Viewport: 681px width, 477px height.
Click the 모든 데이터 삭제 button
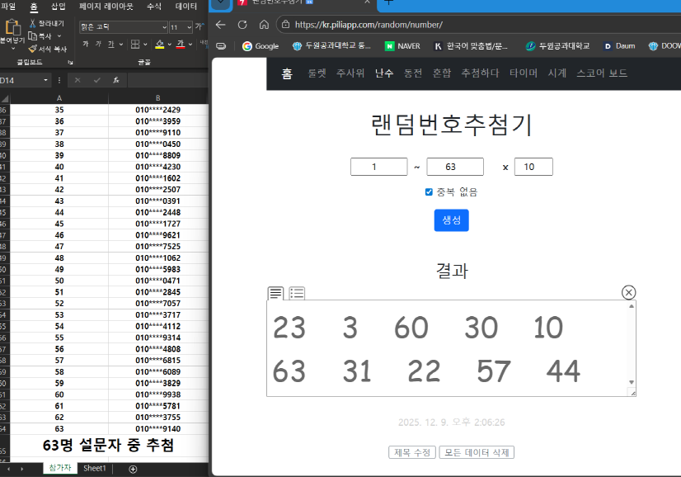coord(477,452)
